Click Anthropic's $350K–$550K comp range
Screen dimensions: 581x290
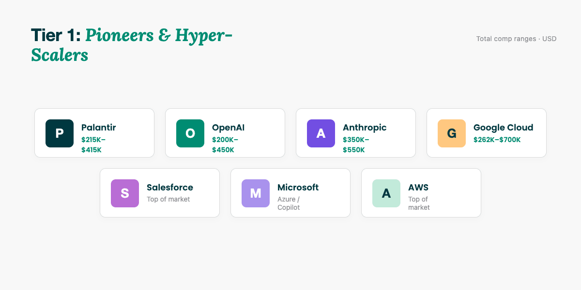pos(356,145)
